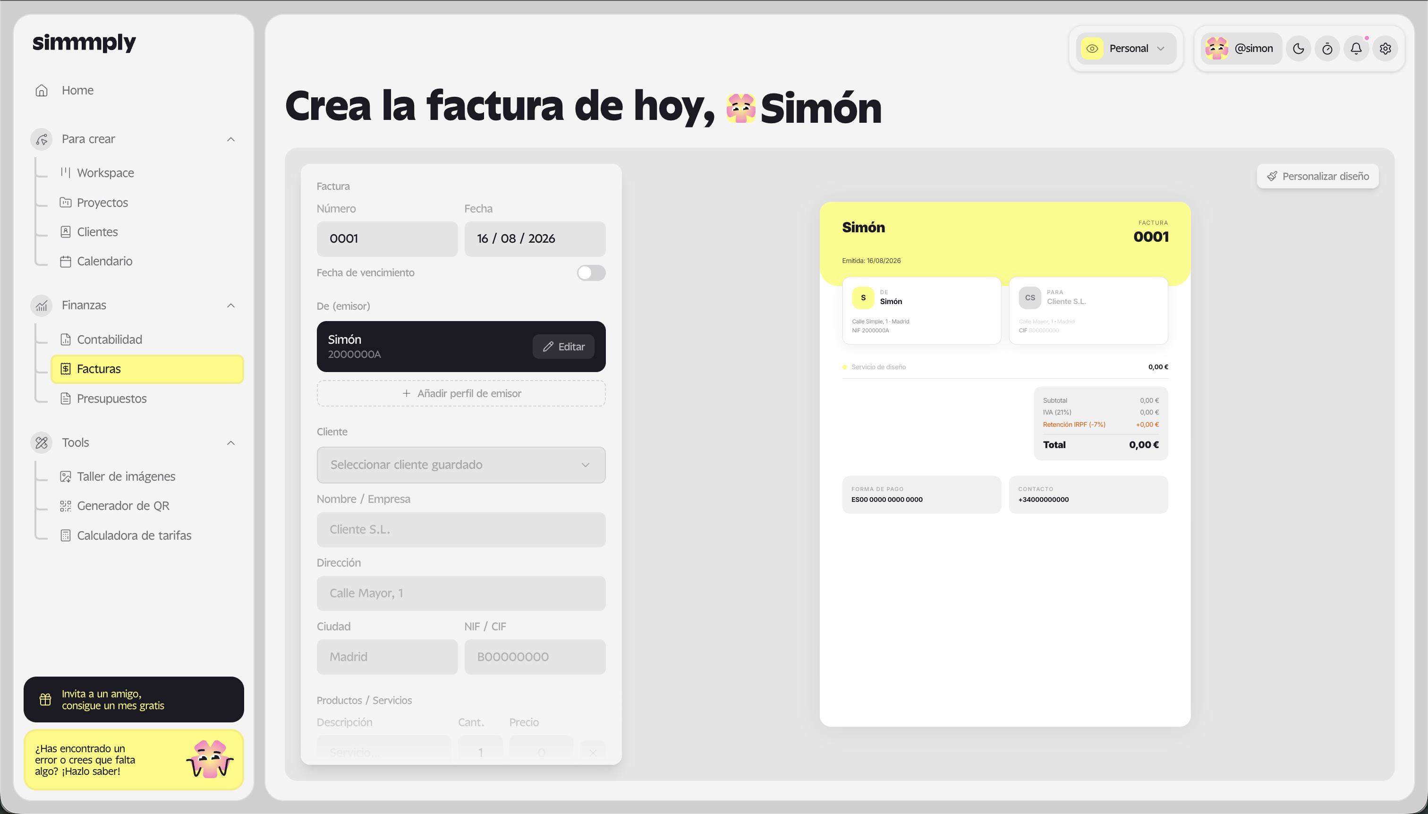Remove product row with X icon
Screen dimensions: 1428x814
click(x=593, y=753)
